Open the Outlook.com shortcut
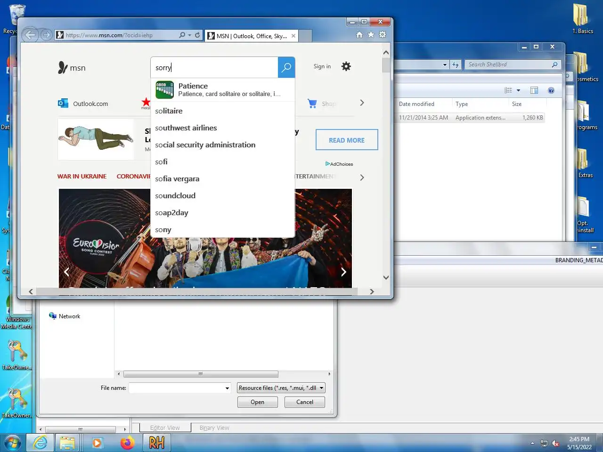 click(x=83, y=104)
